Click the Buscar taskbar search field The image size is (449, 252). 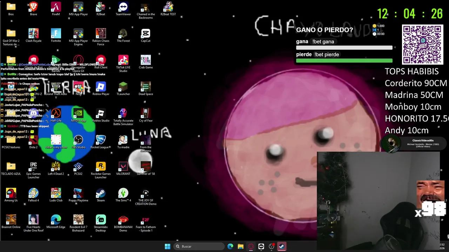click(199, 246)
